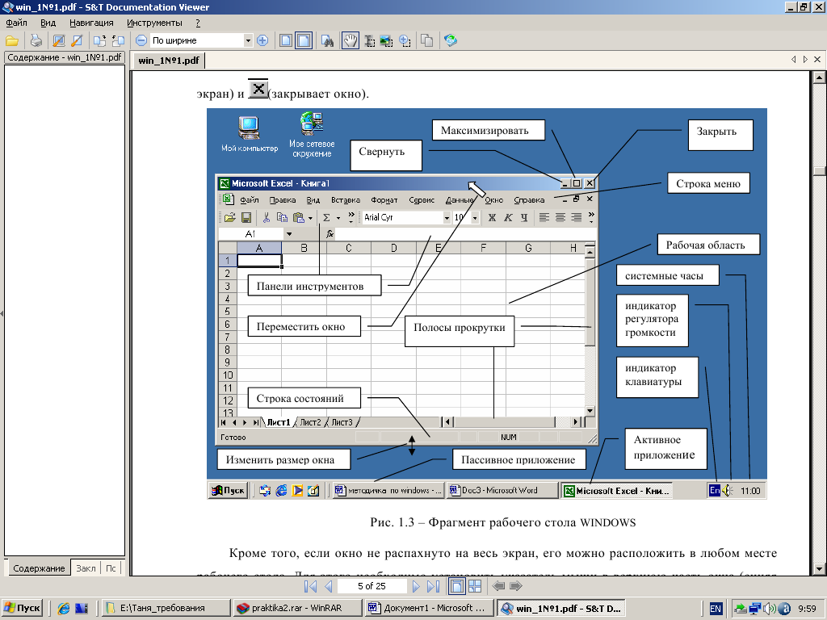Switch to the Пс panel tab
Screen dimensions: 827x620
pos(111,568)
